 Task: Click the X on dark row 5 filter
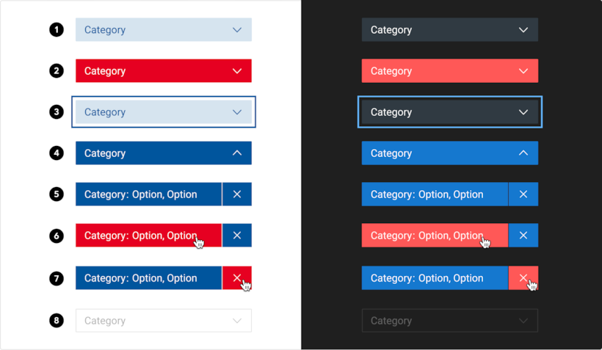[523, 194]
